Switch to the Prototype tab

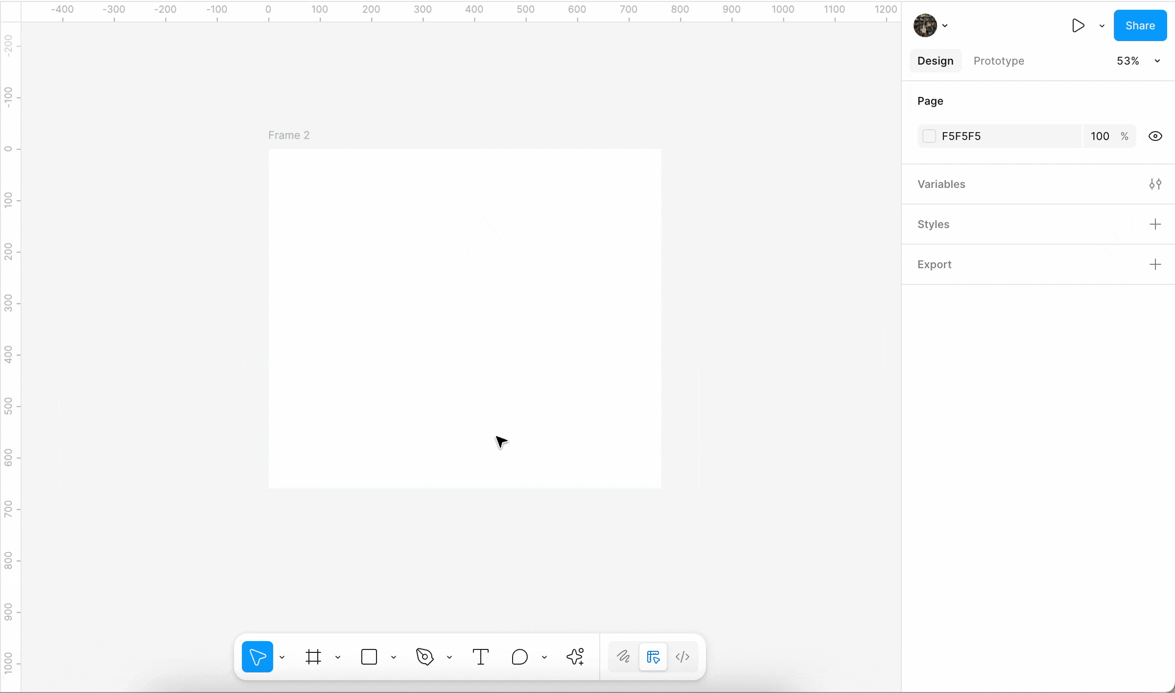tap(999, 61)
